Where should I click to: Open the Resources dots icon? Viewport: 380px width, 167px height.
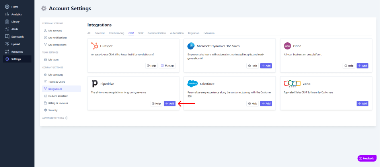pos(7,51)
